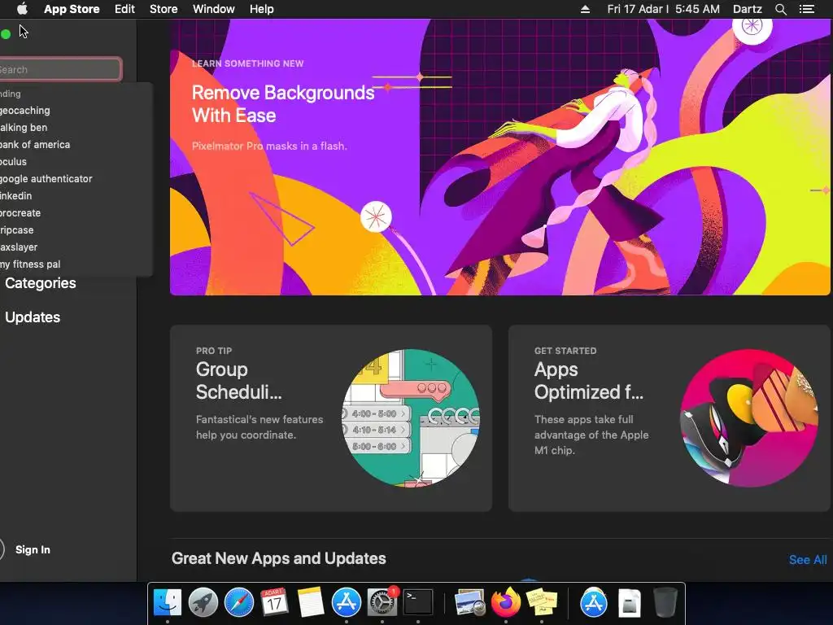833x625 pixels.
Task: Open System Preferences with red badge
Action: [x=382, y=603]
